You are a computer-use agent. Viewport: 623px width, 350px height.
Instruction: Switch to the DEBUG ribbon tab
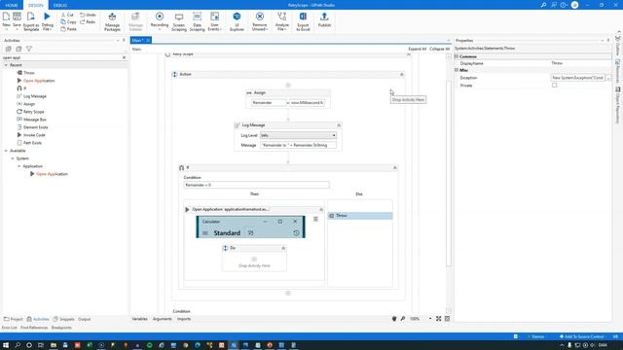tap(60, 5)
